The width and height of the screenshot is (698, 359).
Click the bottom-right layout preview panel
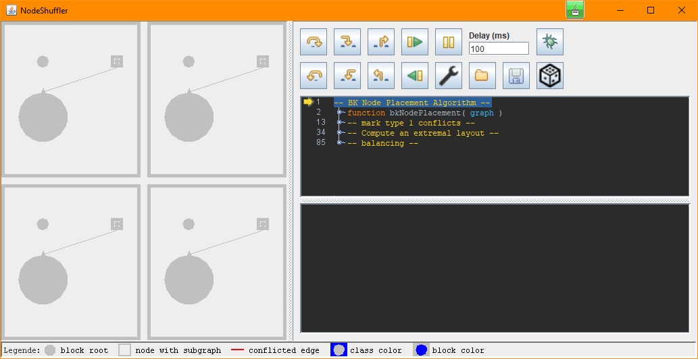point(217,263)
